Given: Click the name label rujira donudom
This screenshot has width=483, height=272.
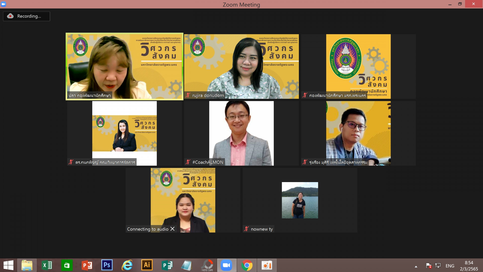Looking at the screenshot, I should pos(208,95).
